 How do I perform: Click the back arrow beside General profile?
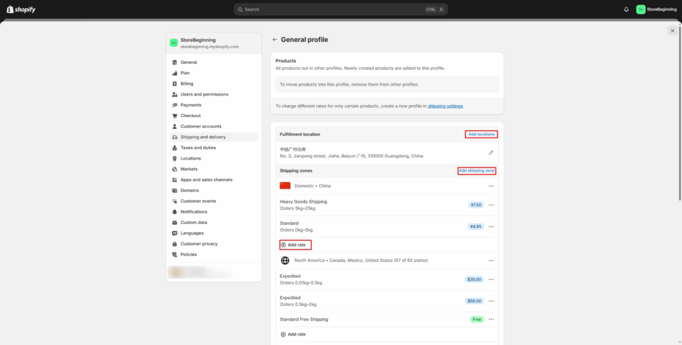pyautogui.click(x=274, y=40)
